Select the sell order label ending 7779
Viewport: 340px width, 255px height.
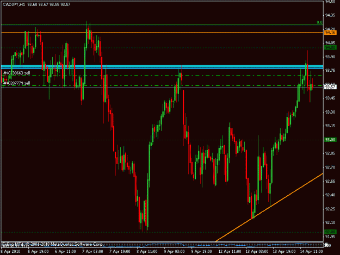point(16,83)
